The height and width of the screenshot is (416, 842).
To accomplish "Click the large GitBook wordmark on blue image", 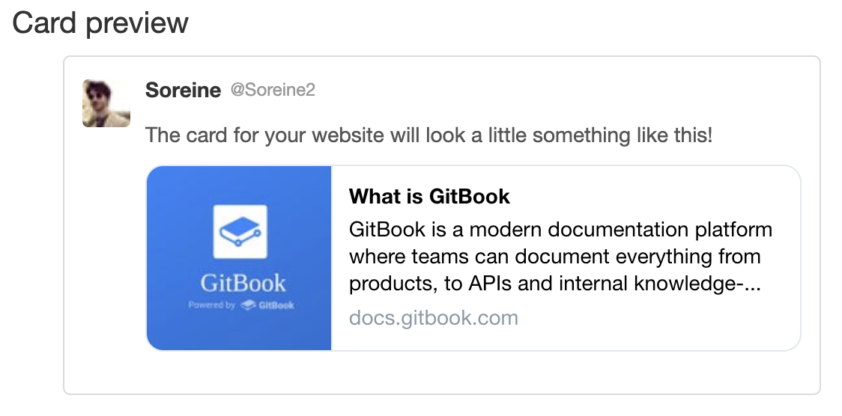I will [x=243, y=283].
